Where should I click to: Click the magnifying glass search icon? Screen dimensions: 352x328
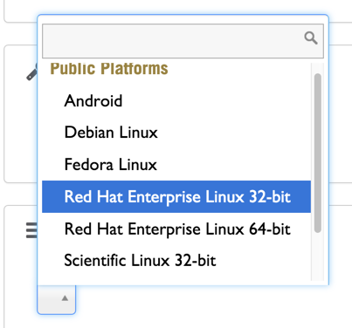pos(311,38)
